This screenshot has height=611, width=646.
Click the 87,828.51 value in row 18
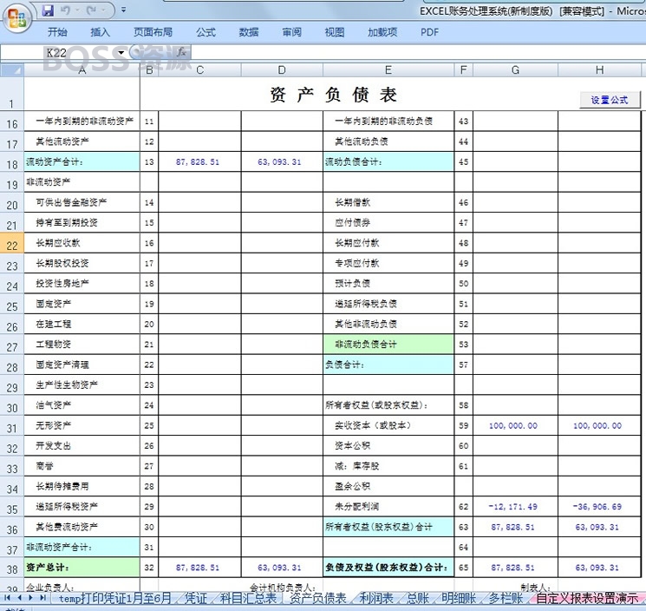pos(198,161)
